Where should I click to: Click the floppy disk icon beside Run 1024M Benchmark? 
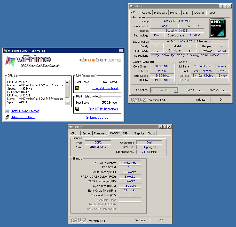pyautogui.click(x=77, y=109)
